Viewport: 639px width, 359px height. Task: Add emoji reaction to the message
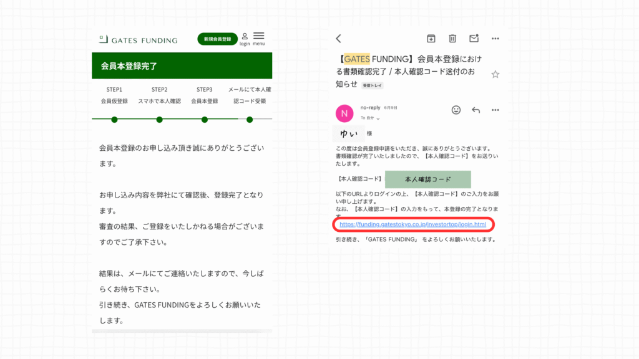click(456, 110)
